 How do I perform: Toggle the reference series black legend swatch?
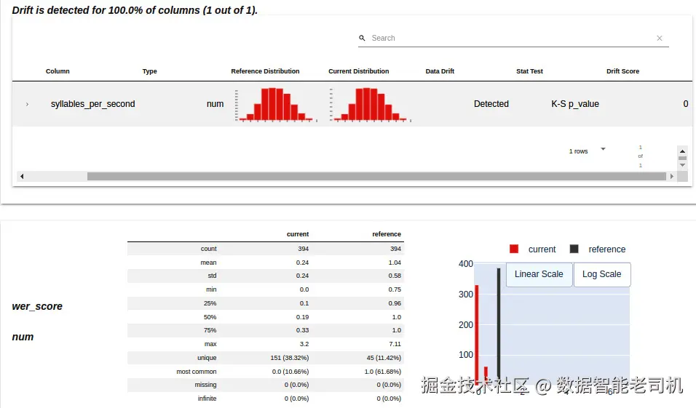(x=574, y=249)
